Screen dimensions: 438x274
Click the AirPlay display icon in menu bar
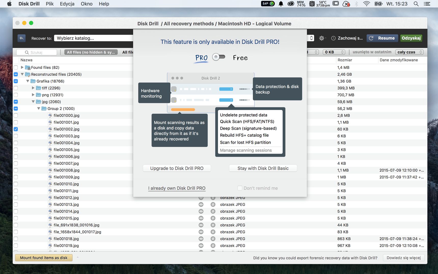click(336, 4)
